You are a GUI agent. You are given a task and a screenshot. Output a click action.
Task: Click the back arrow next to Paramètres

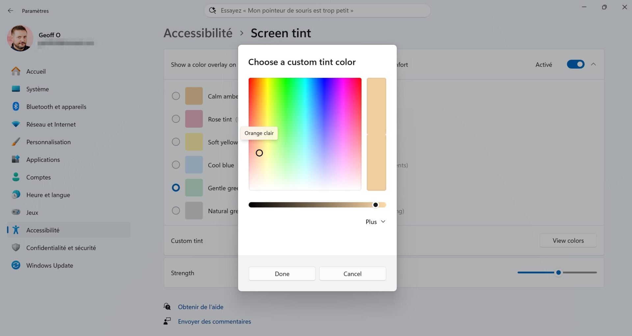(x=10, y=11)
